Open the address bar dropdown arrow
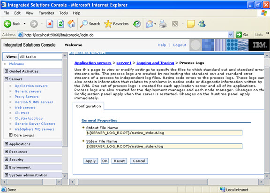The height and width of the screenshot is (193, 270). [231, 35]
